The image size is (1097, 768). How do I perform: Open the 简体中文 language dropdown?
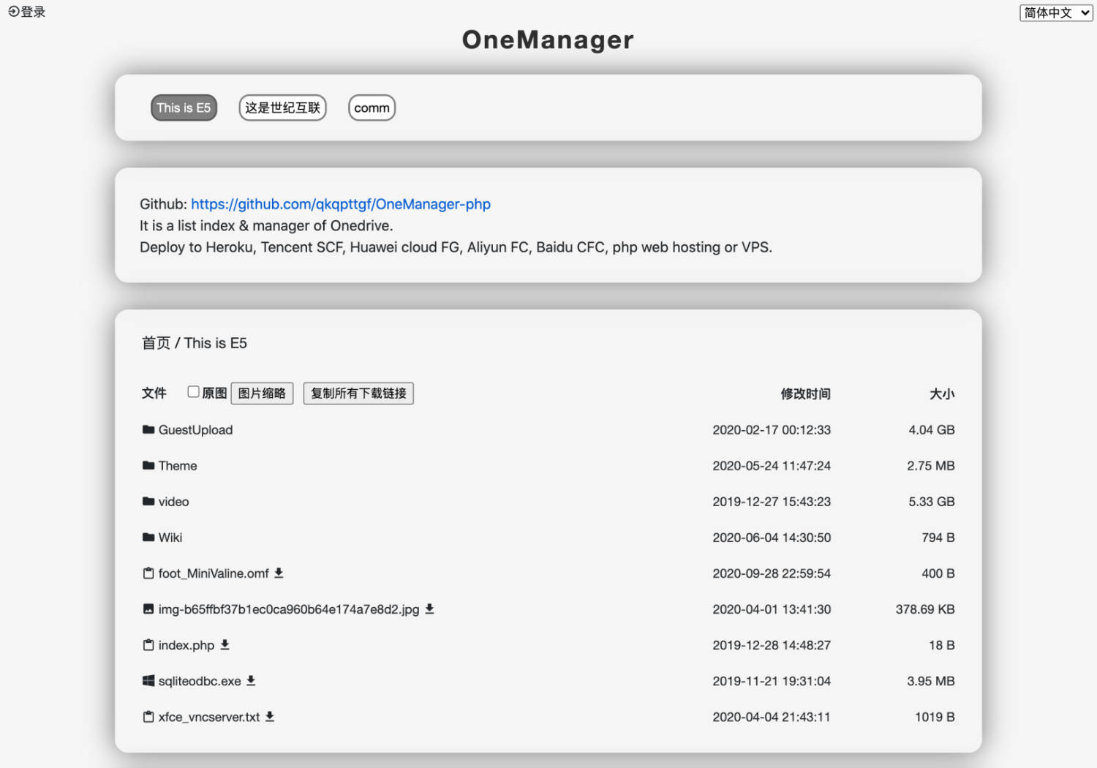pos(1056,12)
